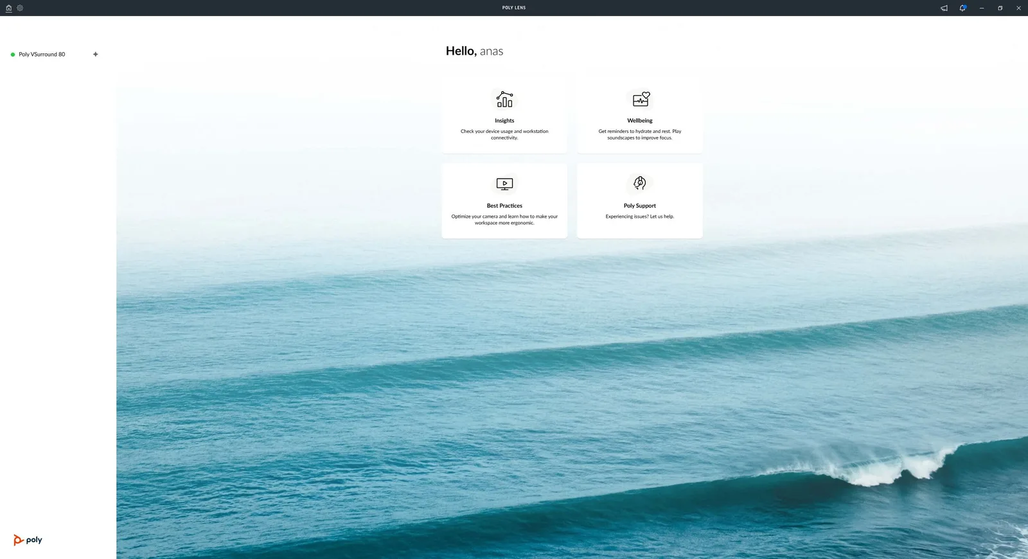Click the POLY LENS window title
Image resolution: width=1028 pixels, height=559 pixels.
click(514, 8)
